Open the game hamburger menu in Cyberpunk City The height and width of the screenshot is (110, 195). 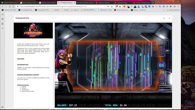click(x=61, y=30)
